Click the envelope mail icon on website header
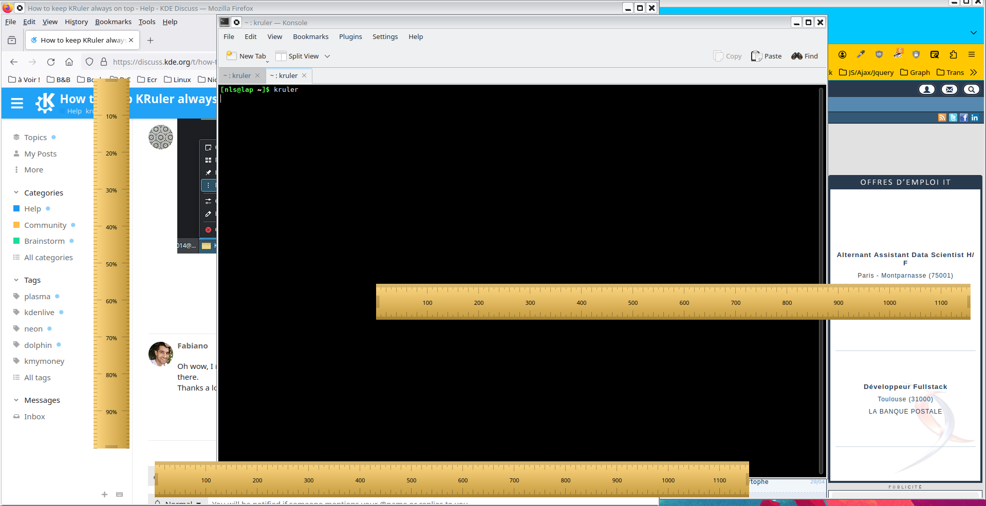986x506 pixels. (x=950, y=89)
